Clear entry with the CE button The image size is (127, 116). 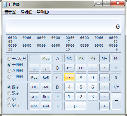[x=81, y=68]
